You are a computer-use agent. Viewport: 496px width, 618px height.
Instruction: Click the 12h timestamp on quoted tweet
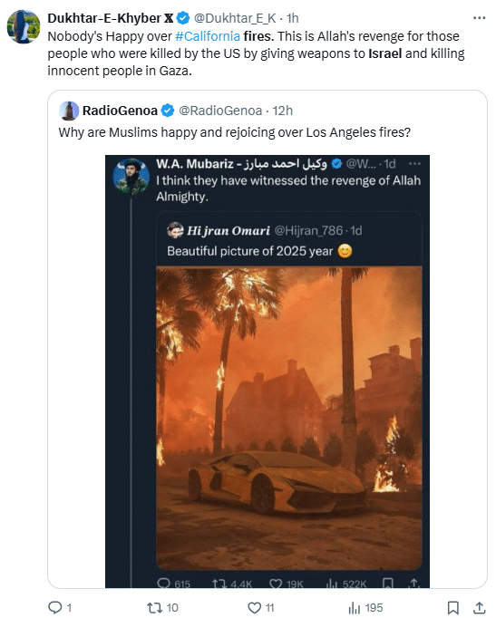(x=283, y=111)
